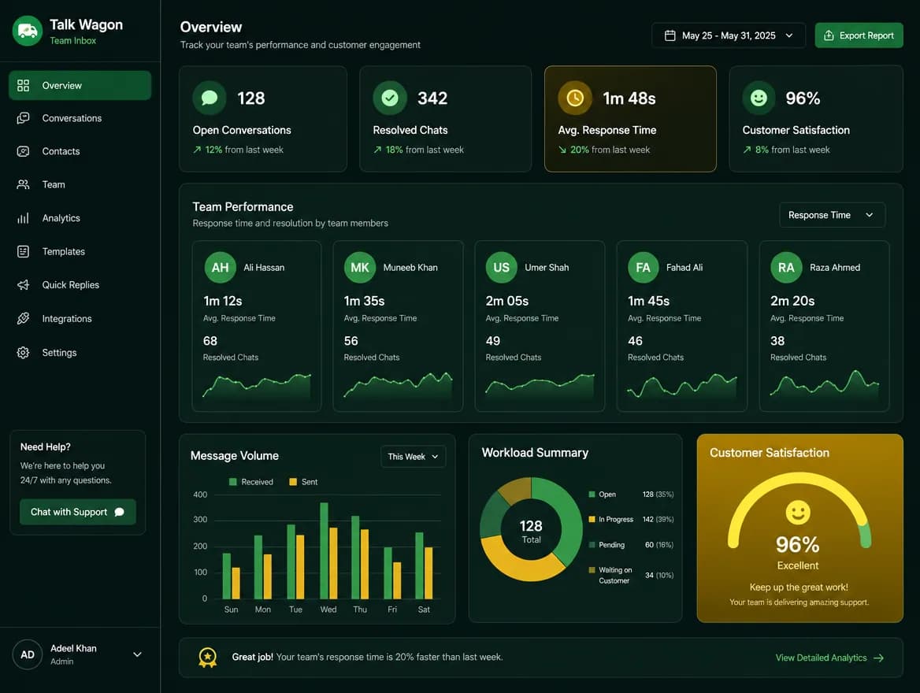920x693 pixels.
Task: Click the 96% Excellent gauge value
Action: click(x=797, y=545)
